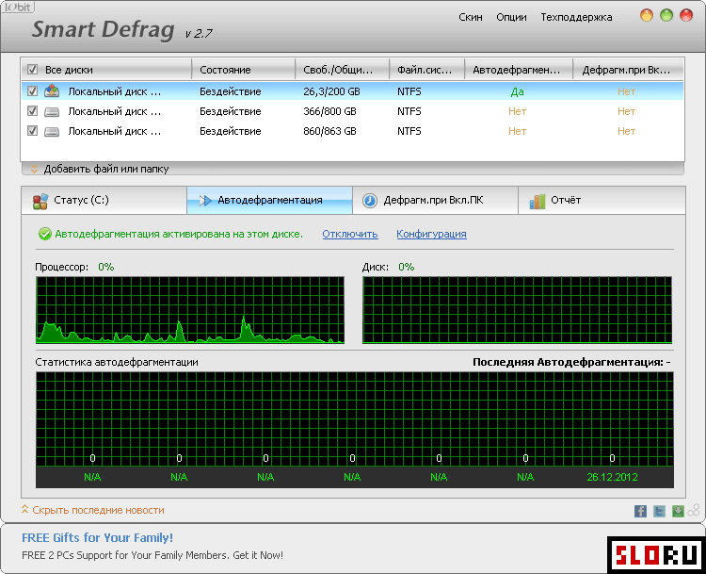This screenshot has width=706, height=574.
Task: Click the drive C system disk icon
Action: click(52, 91)
